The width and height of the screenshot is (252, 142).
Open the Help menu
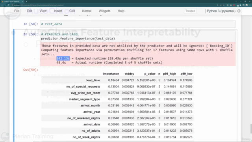[121, 11]
